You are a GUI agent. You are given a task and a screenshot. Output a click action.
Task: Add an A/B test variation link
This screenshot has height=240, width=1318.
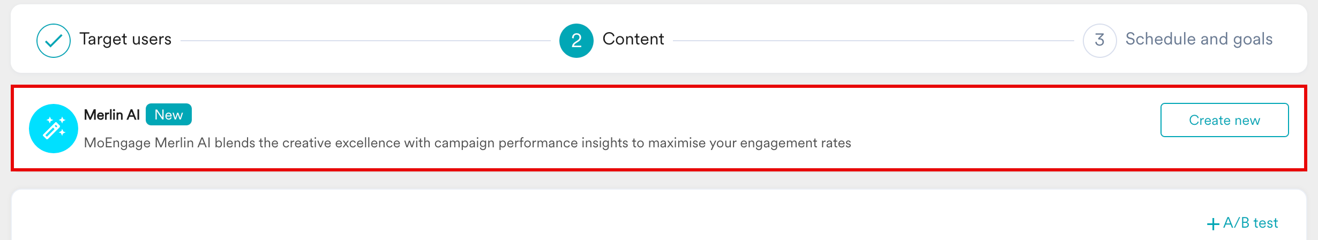(1250, 223)
